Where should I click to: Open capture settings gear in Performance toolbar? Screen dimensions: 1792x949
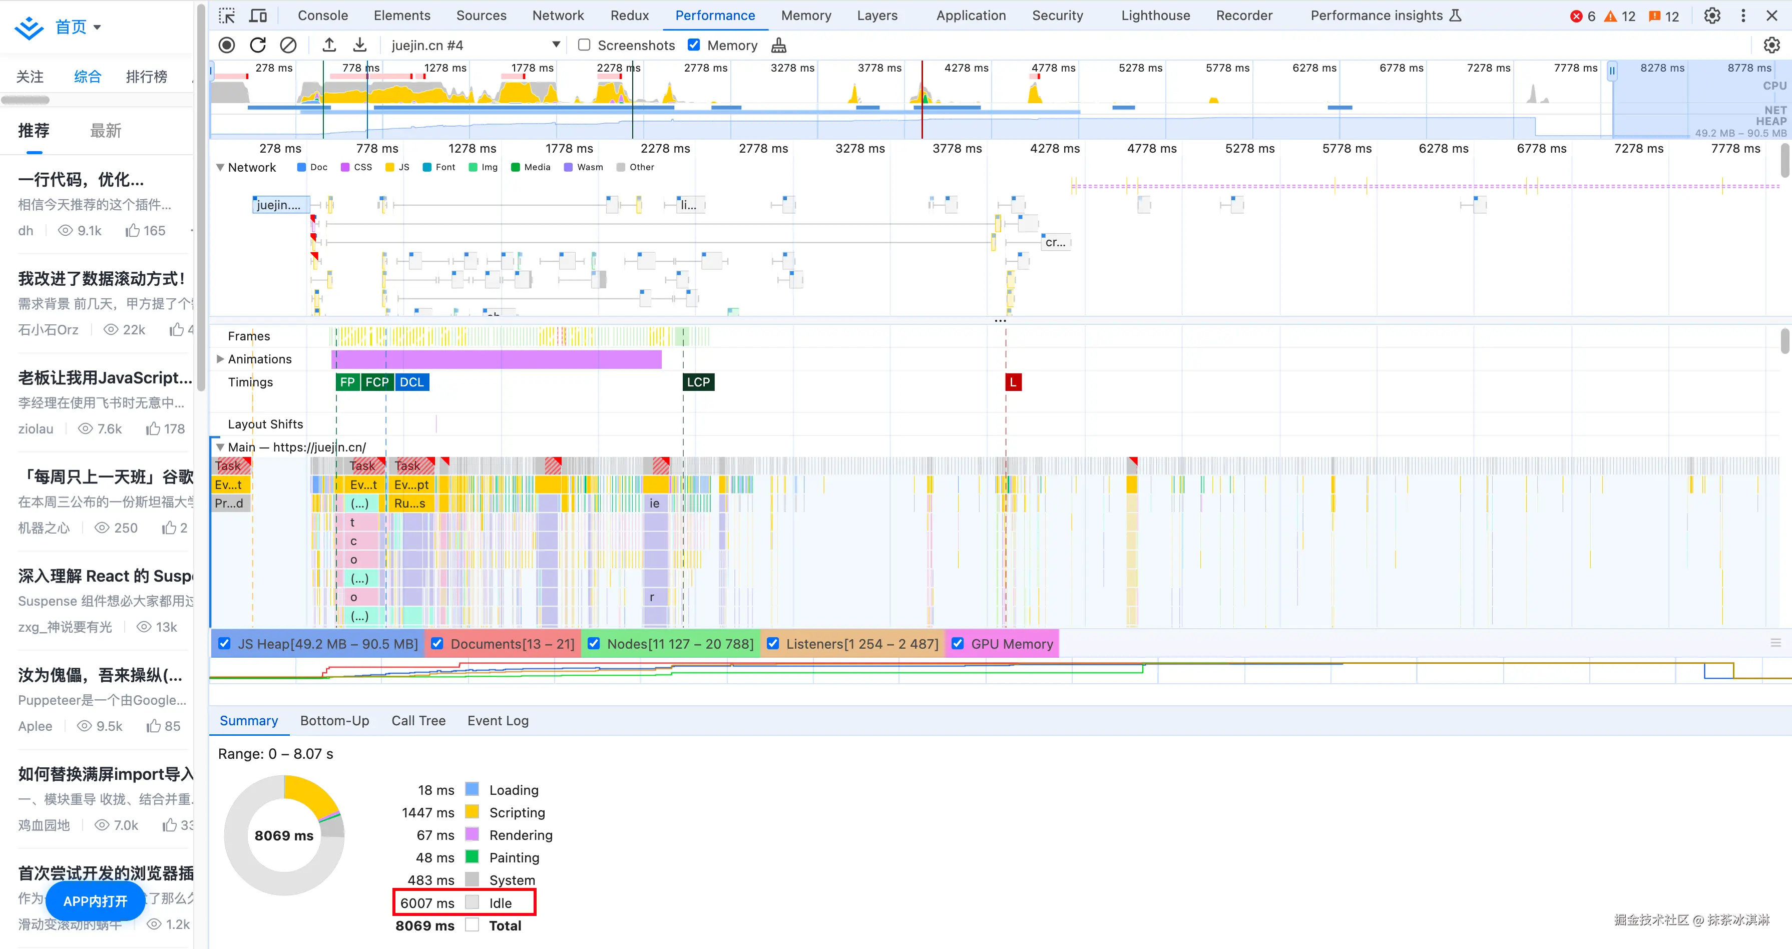coord(1771,45)
